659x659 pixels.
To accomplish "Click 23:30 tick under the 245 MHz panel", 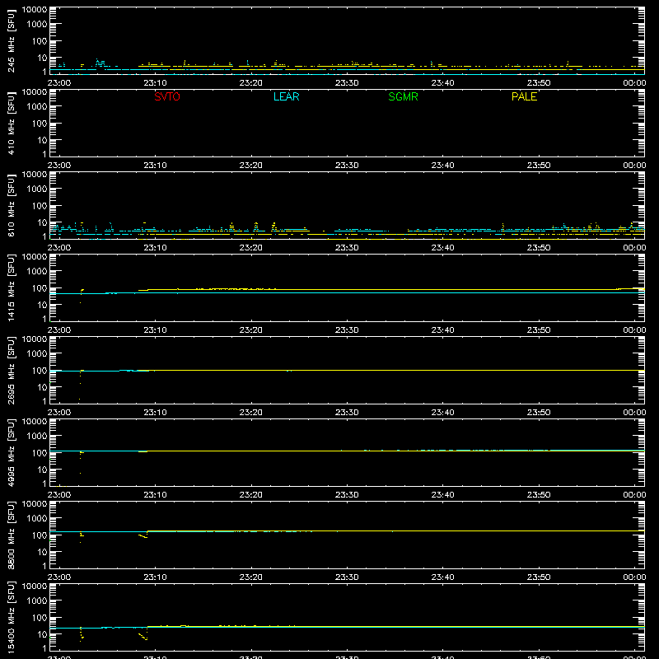I will 347,83.
